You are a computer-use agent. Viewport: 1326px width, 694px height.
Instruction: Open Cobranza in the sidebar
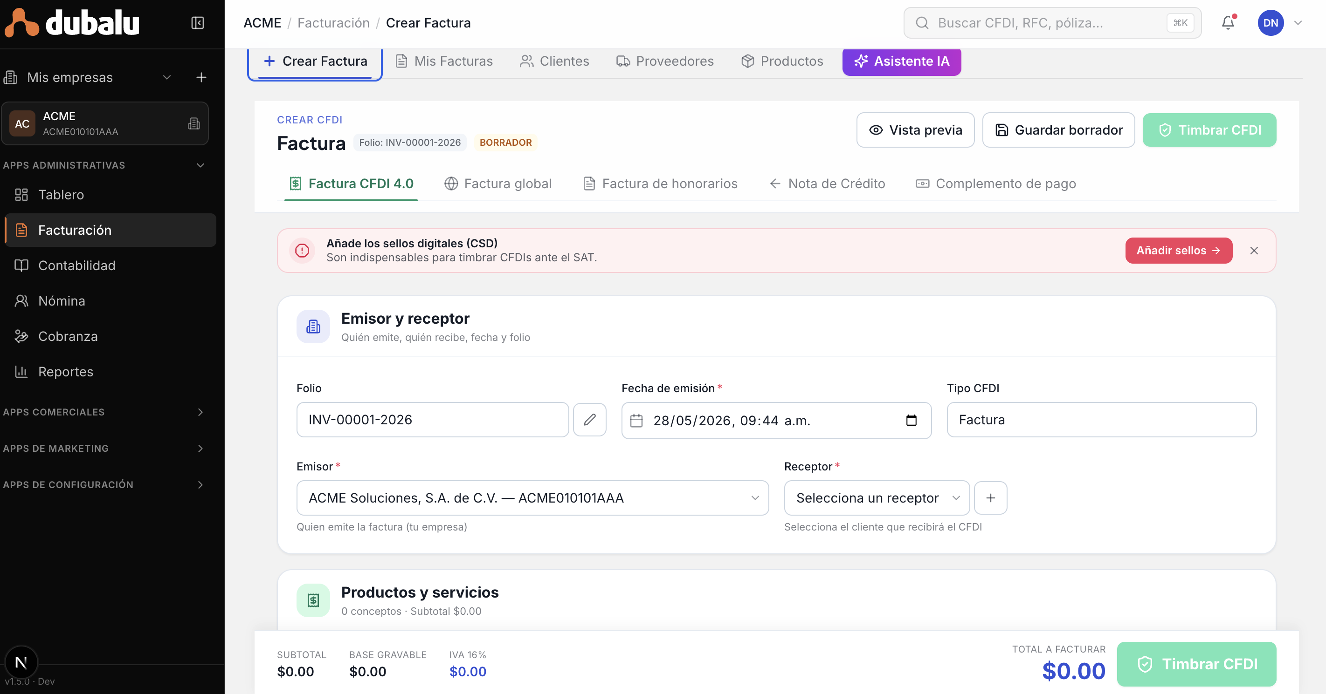click(x=109, y=337)
